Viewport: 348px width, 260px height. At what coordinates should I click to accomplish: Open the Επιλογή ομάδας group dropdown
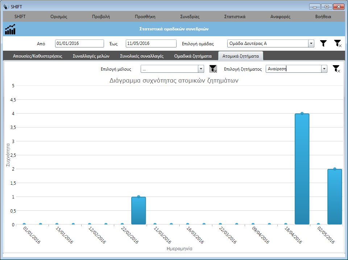pos(311,43)
